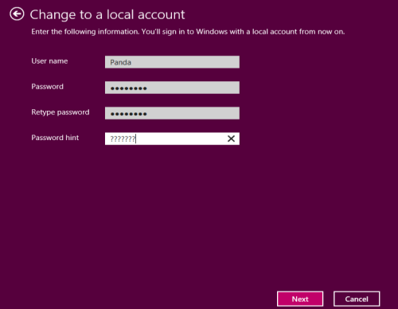Screen dimensions: 398x309
Task: Focus the Password input field
Action: tap(172, 88)
